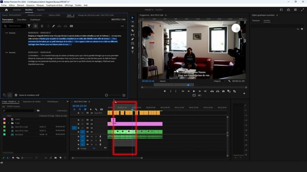This screenshot has height=172, width=307.
Task: Add timeline marker icon
Action: click(x=91, y=109)
